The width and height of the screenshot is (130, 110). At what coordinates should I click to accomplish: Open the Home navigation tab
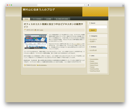pyautogui.click(x=26, y=19)
